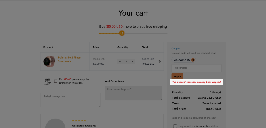Viewport: 266px width, 128px height.
Task: Focus the coupon code input field
Action: [196, 68]
